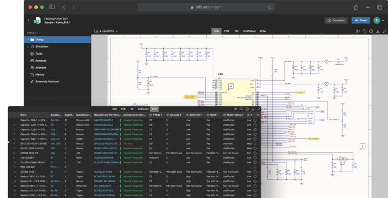The height and width of the screenshot is (198, 388).
Task: Sort by the YTEOL 1 column header
Action: pos(156,115)
